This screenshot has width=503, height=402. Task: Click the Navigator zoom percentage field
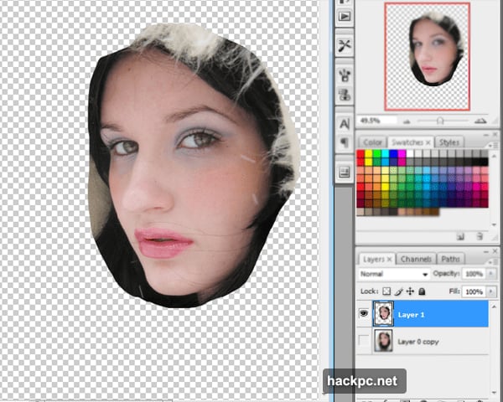click(376, 121)
